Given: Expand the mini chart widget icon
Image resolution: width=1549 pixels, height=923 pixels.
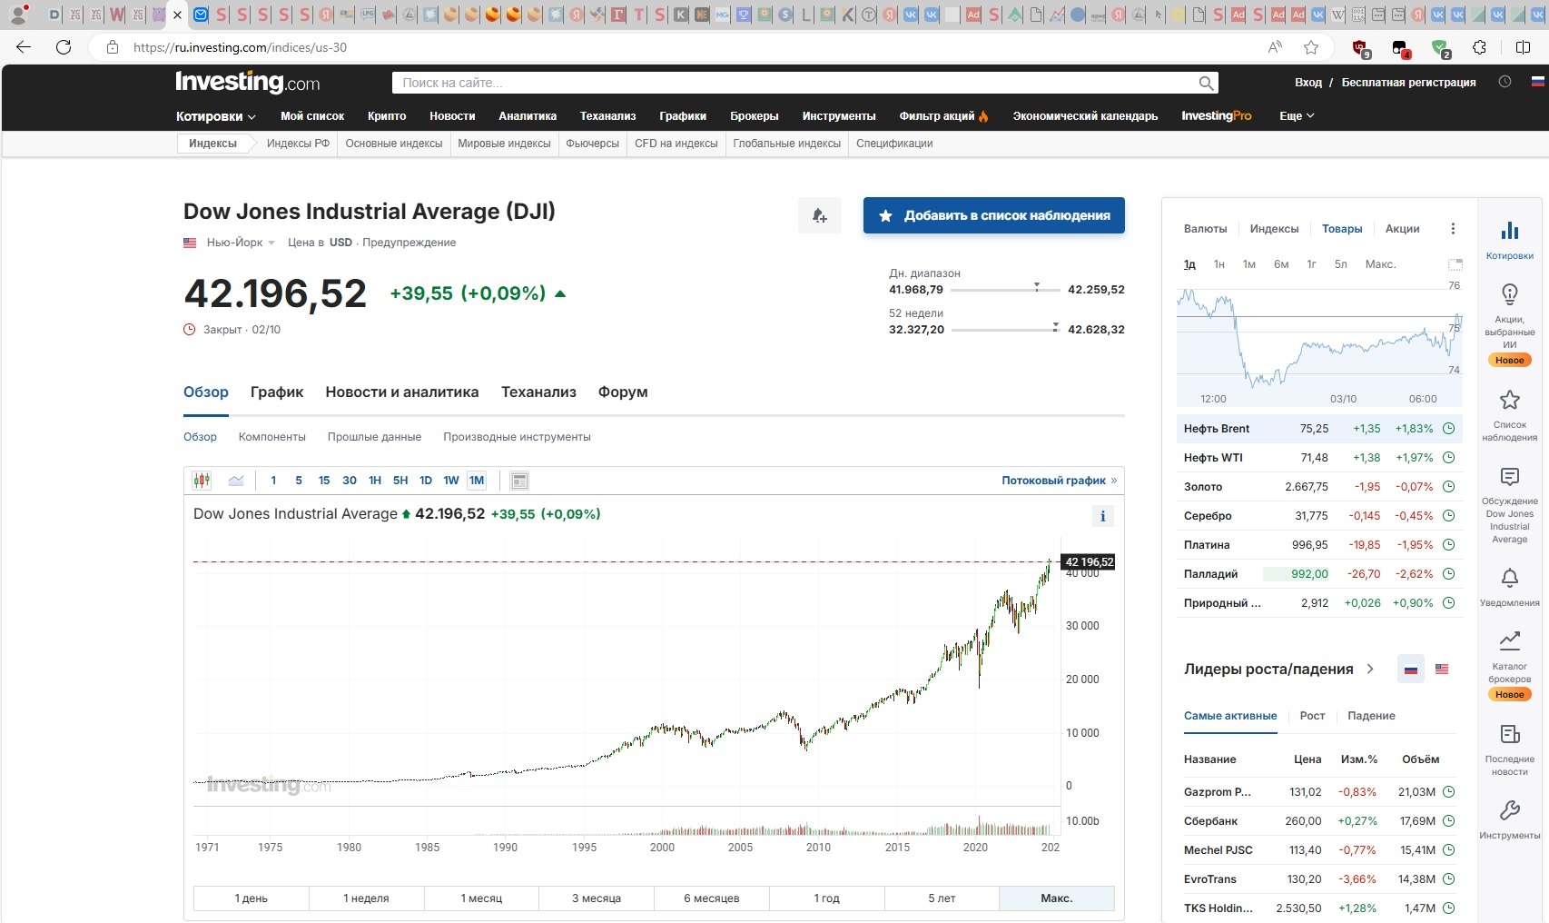Looking at the screenshot, I should (1455, 264).
